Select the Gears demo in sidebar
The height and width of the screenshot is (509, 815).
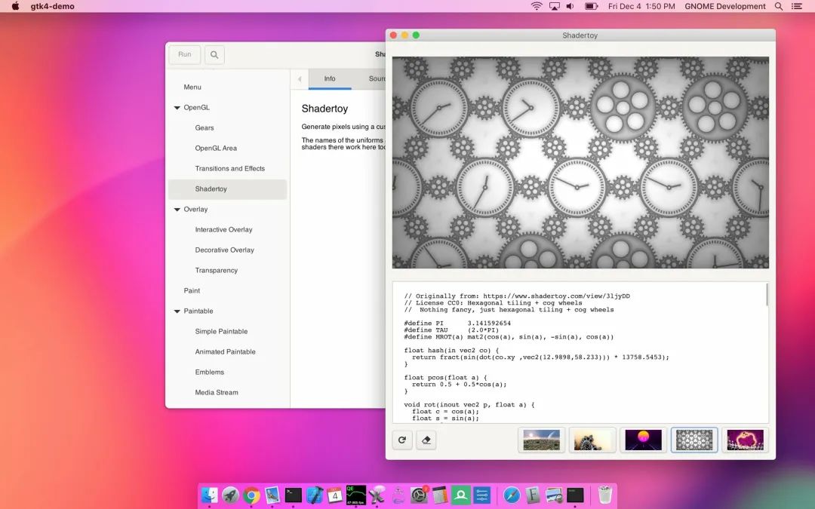point(205,128)
